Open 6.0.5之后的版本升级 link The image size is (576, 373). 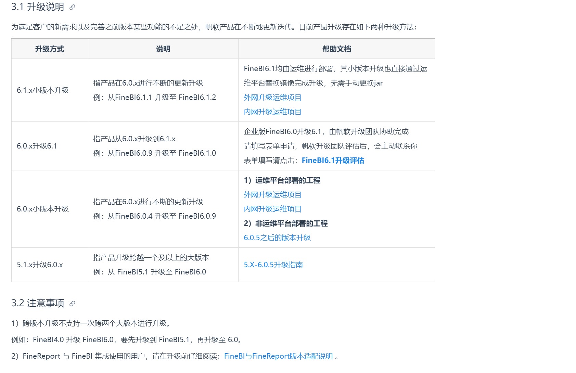click(x=277, y=238)
